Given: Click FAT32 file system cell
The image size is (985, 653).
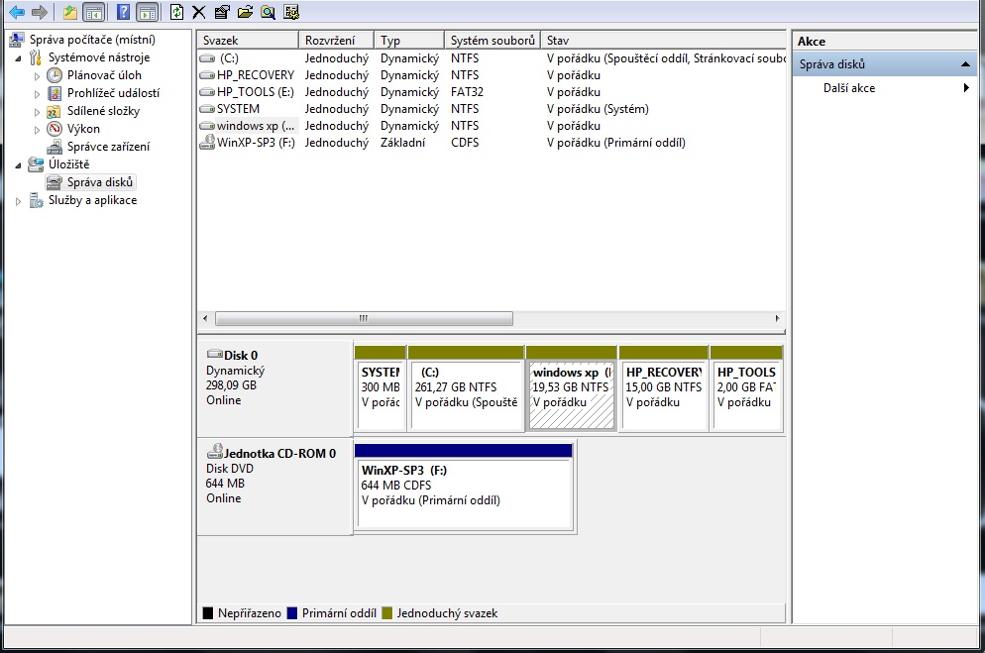Looking at the screenshot, I should pos(467,92).
